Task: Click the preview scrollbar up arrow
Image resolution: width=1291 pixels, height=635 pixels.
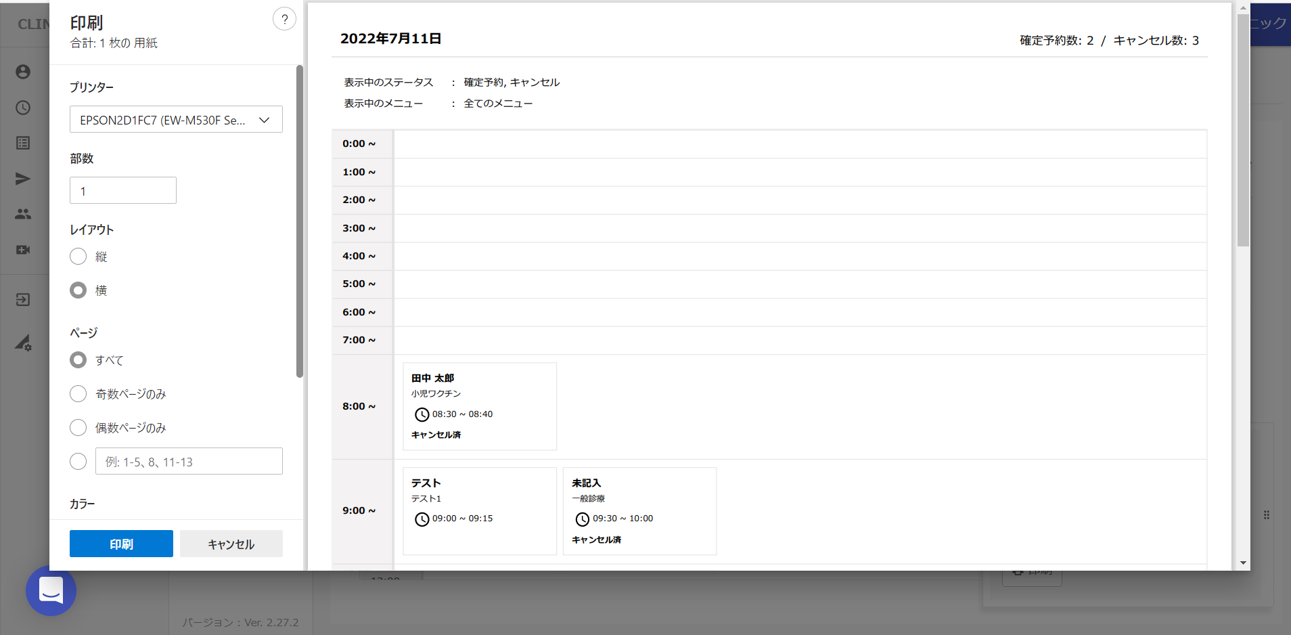Action: (1243, 8)
